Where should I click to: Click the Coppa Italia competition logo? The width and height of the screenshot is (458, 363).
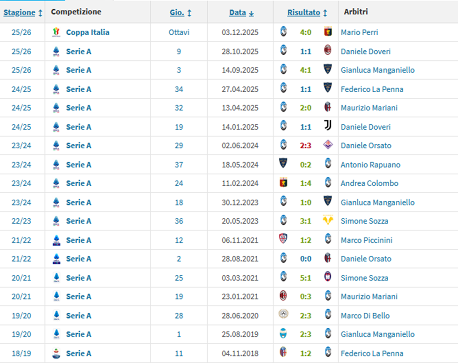point(56,32)
